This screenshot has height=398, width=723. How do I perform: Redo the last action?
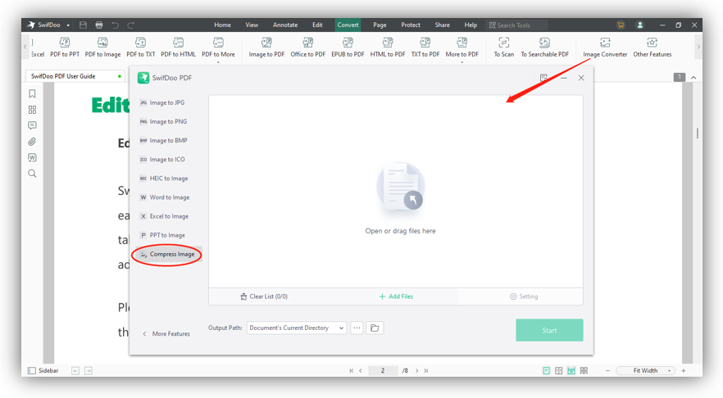[130, 25]
